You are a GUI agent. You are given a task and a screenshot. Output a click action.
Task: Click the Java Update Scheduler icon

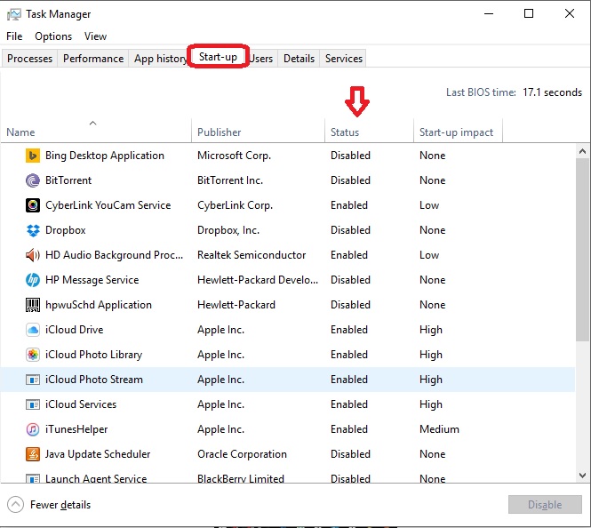(33, 454)
